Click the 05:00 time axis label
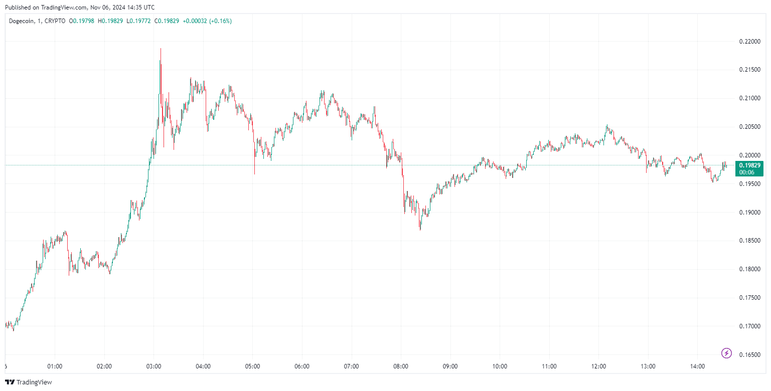771x391 pixels. (252, 366)
